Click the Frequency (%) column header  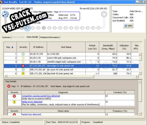click(120, 111)
